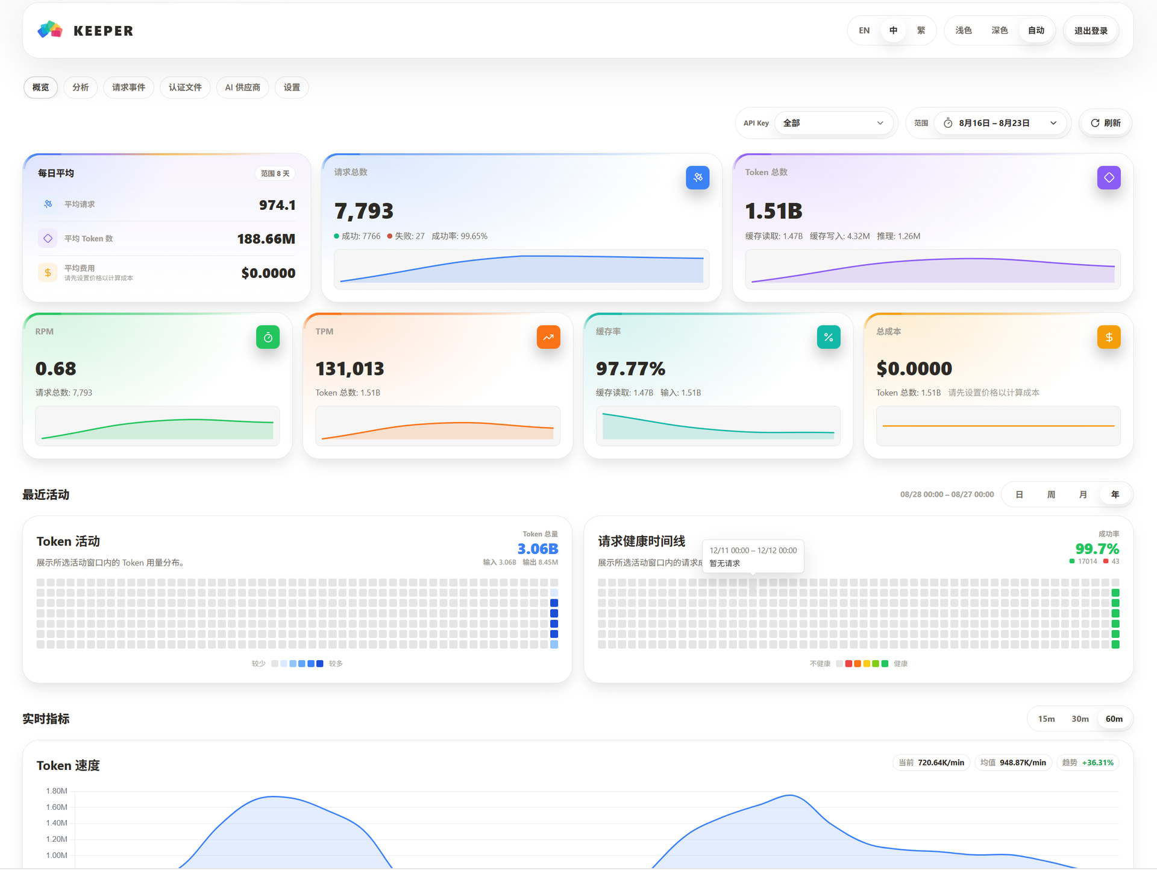Click the 趋势 +36.31% chip
The height and width of the screenshot is (870, 1157).
pyautogui.click(x=1088, y=763)
